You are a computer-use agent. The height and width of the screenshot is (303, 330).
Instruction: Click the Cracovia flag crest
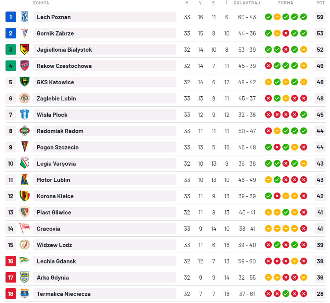[25, 228]
